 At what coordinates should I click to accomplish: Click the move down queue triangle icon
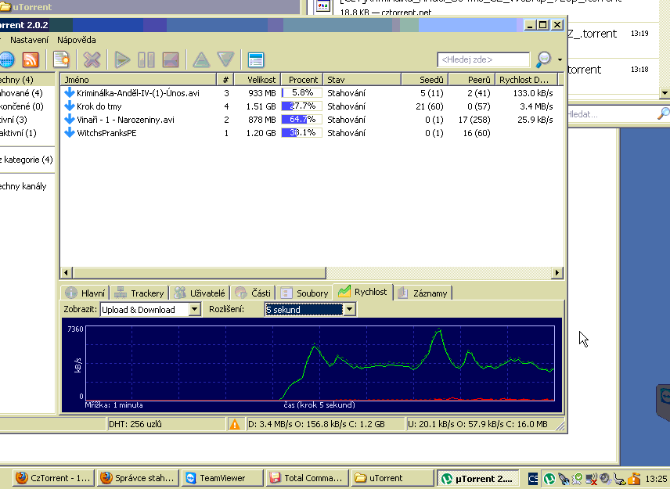(x=225, y=59)
